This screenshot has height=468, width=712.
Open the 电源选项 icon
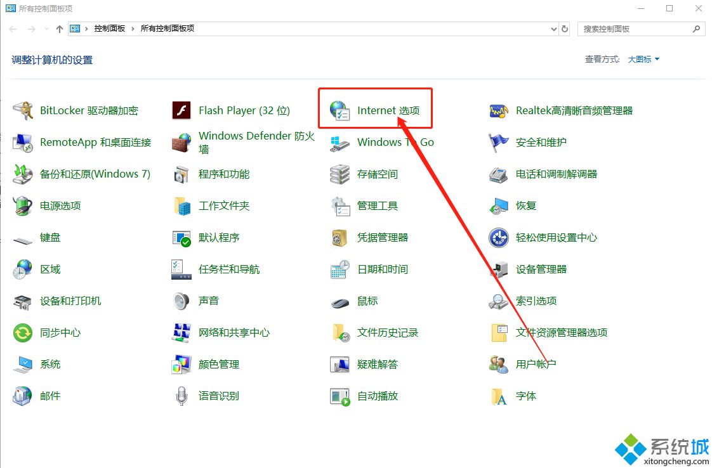click(x=23, y=206)
